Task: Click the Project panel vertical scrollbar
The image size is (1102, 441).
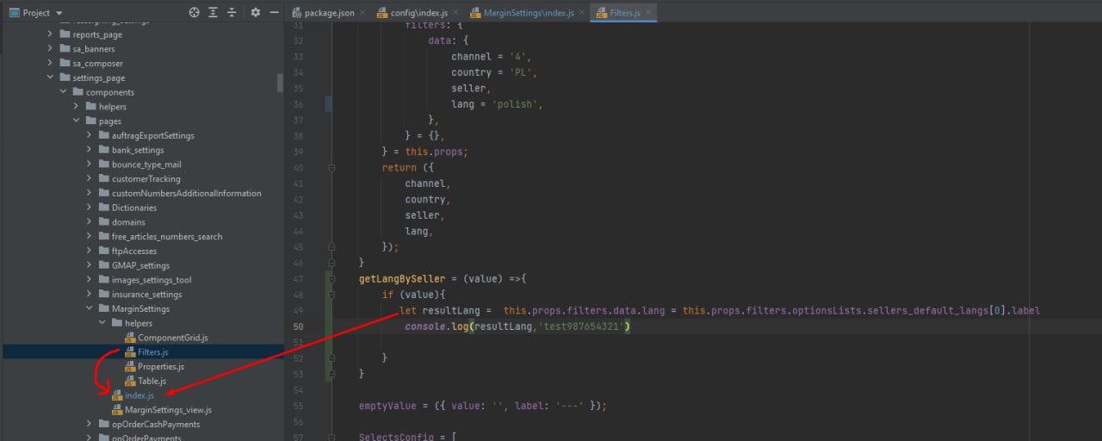Action: coord(280,83)
